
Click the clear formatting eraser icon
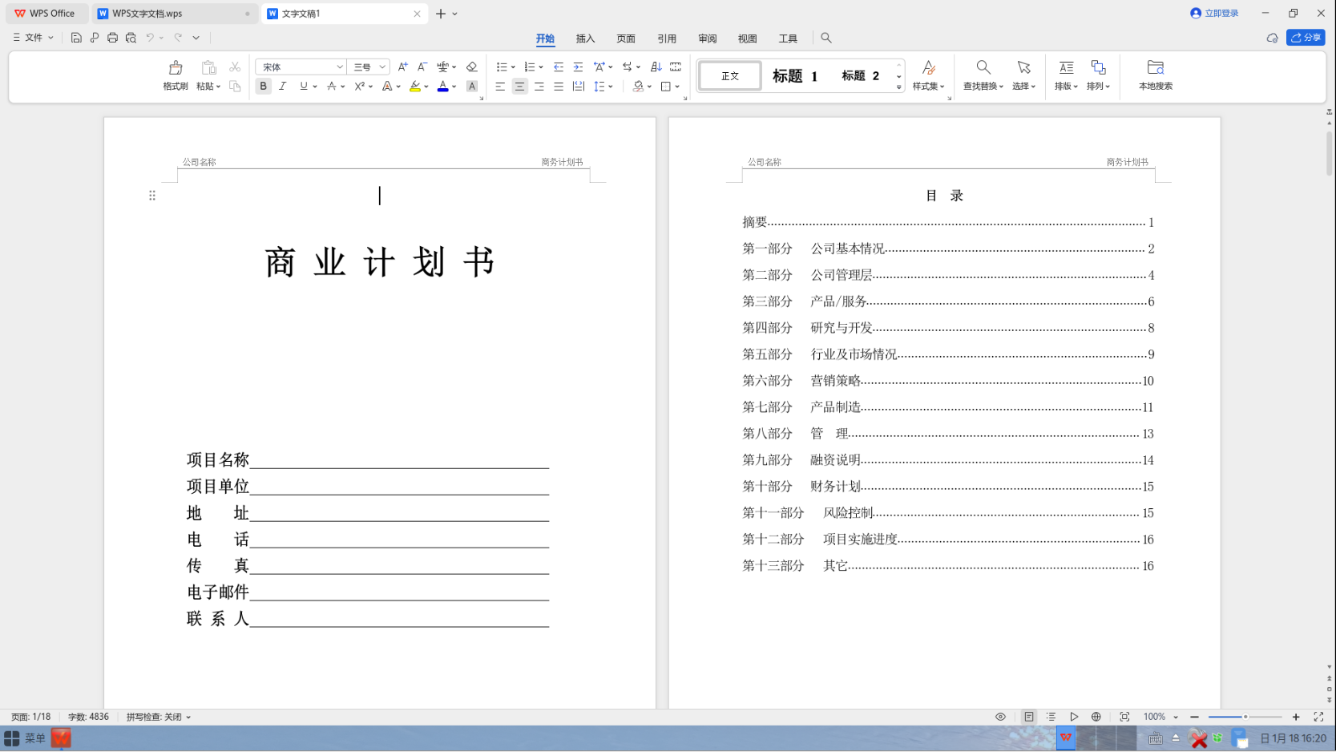[x=471, y=67]
